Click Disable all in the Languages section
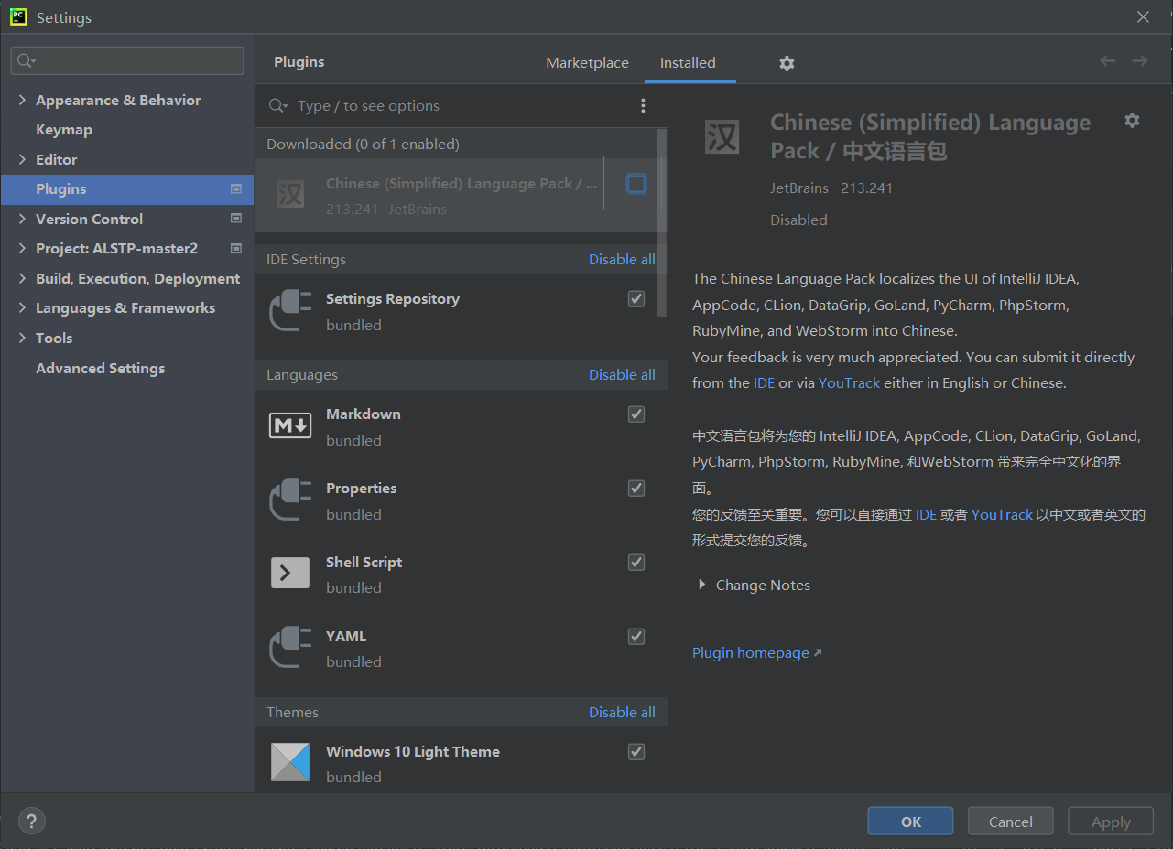This screenshot has height=849, width=1173. (622, 374)
